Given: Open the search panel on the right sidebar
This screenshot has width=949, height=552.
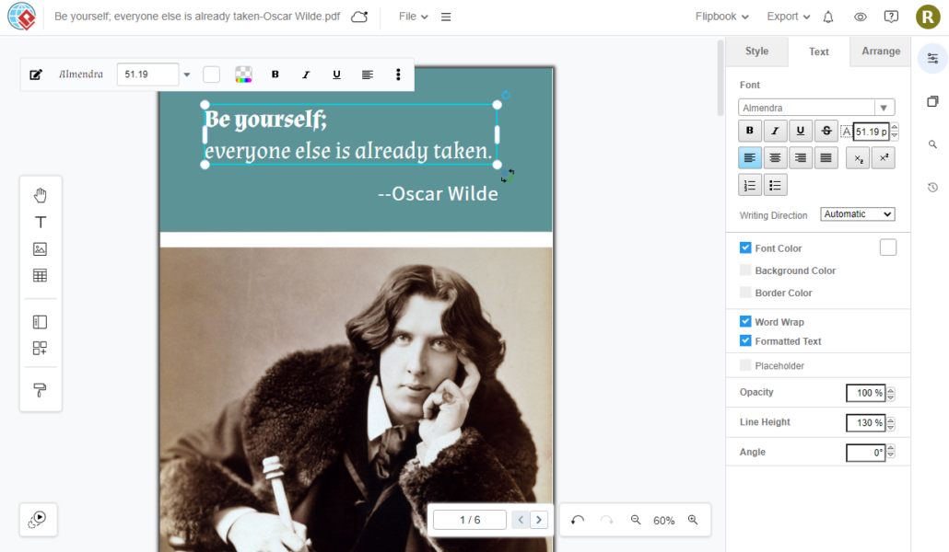Looking at the screenshot, I should tap(931, 144).
